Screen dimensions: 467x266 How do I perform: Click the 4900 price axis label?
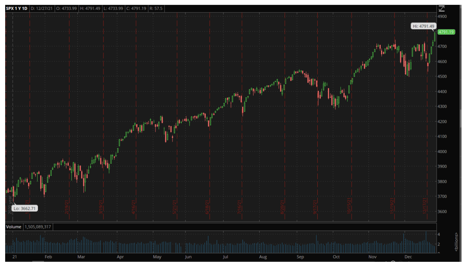click(443, 16)
